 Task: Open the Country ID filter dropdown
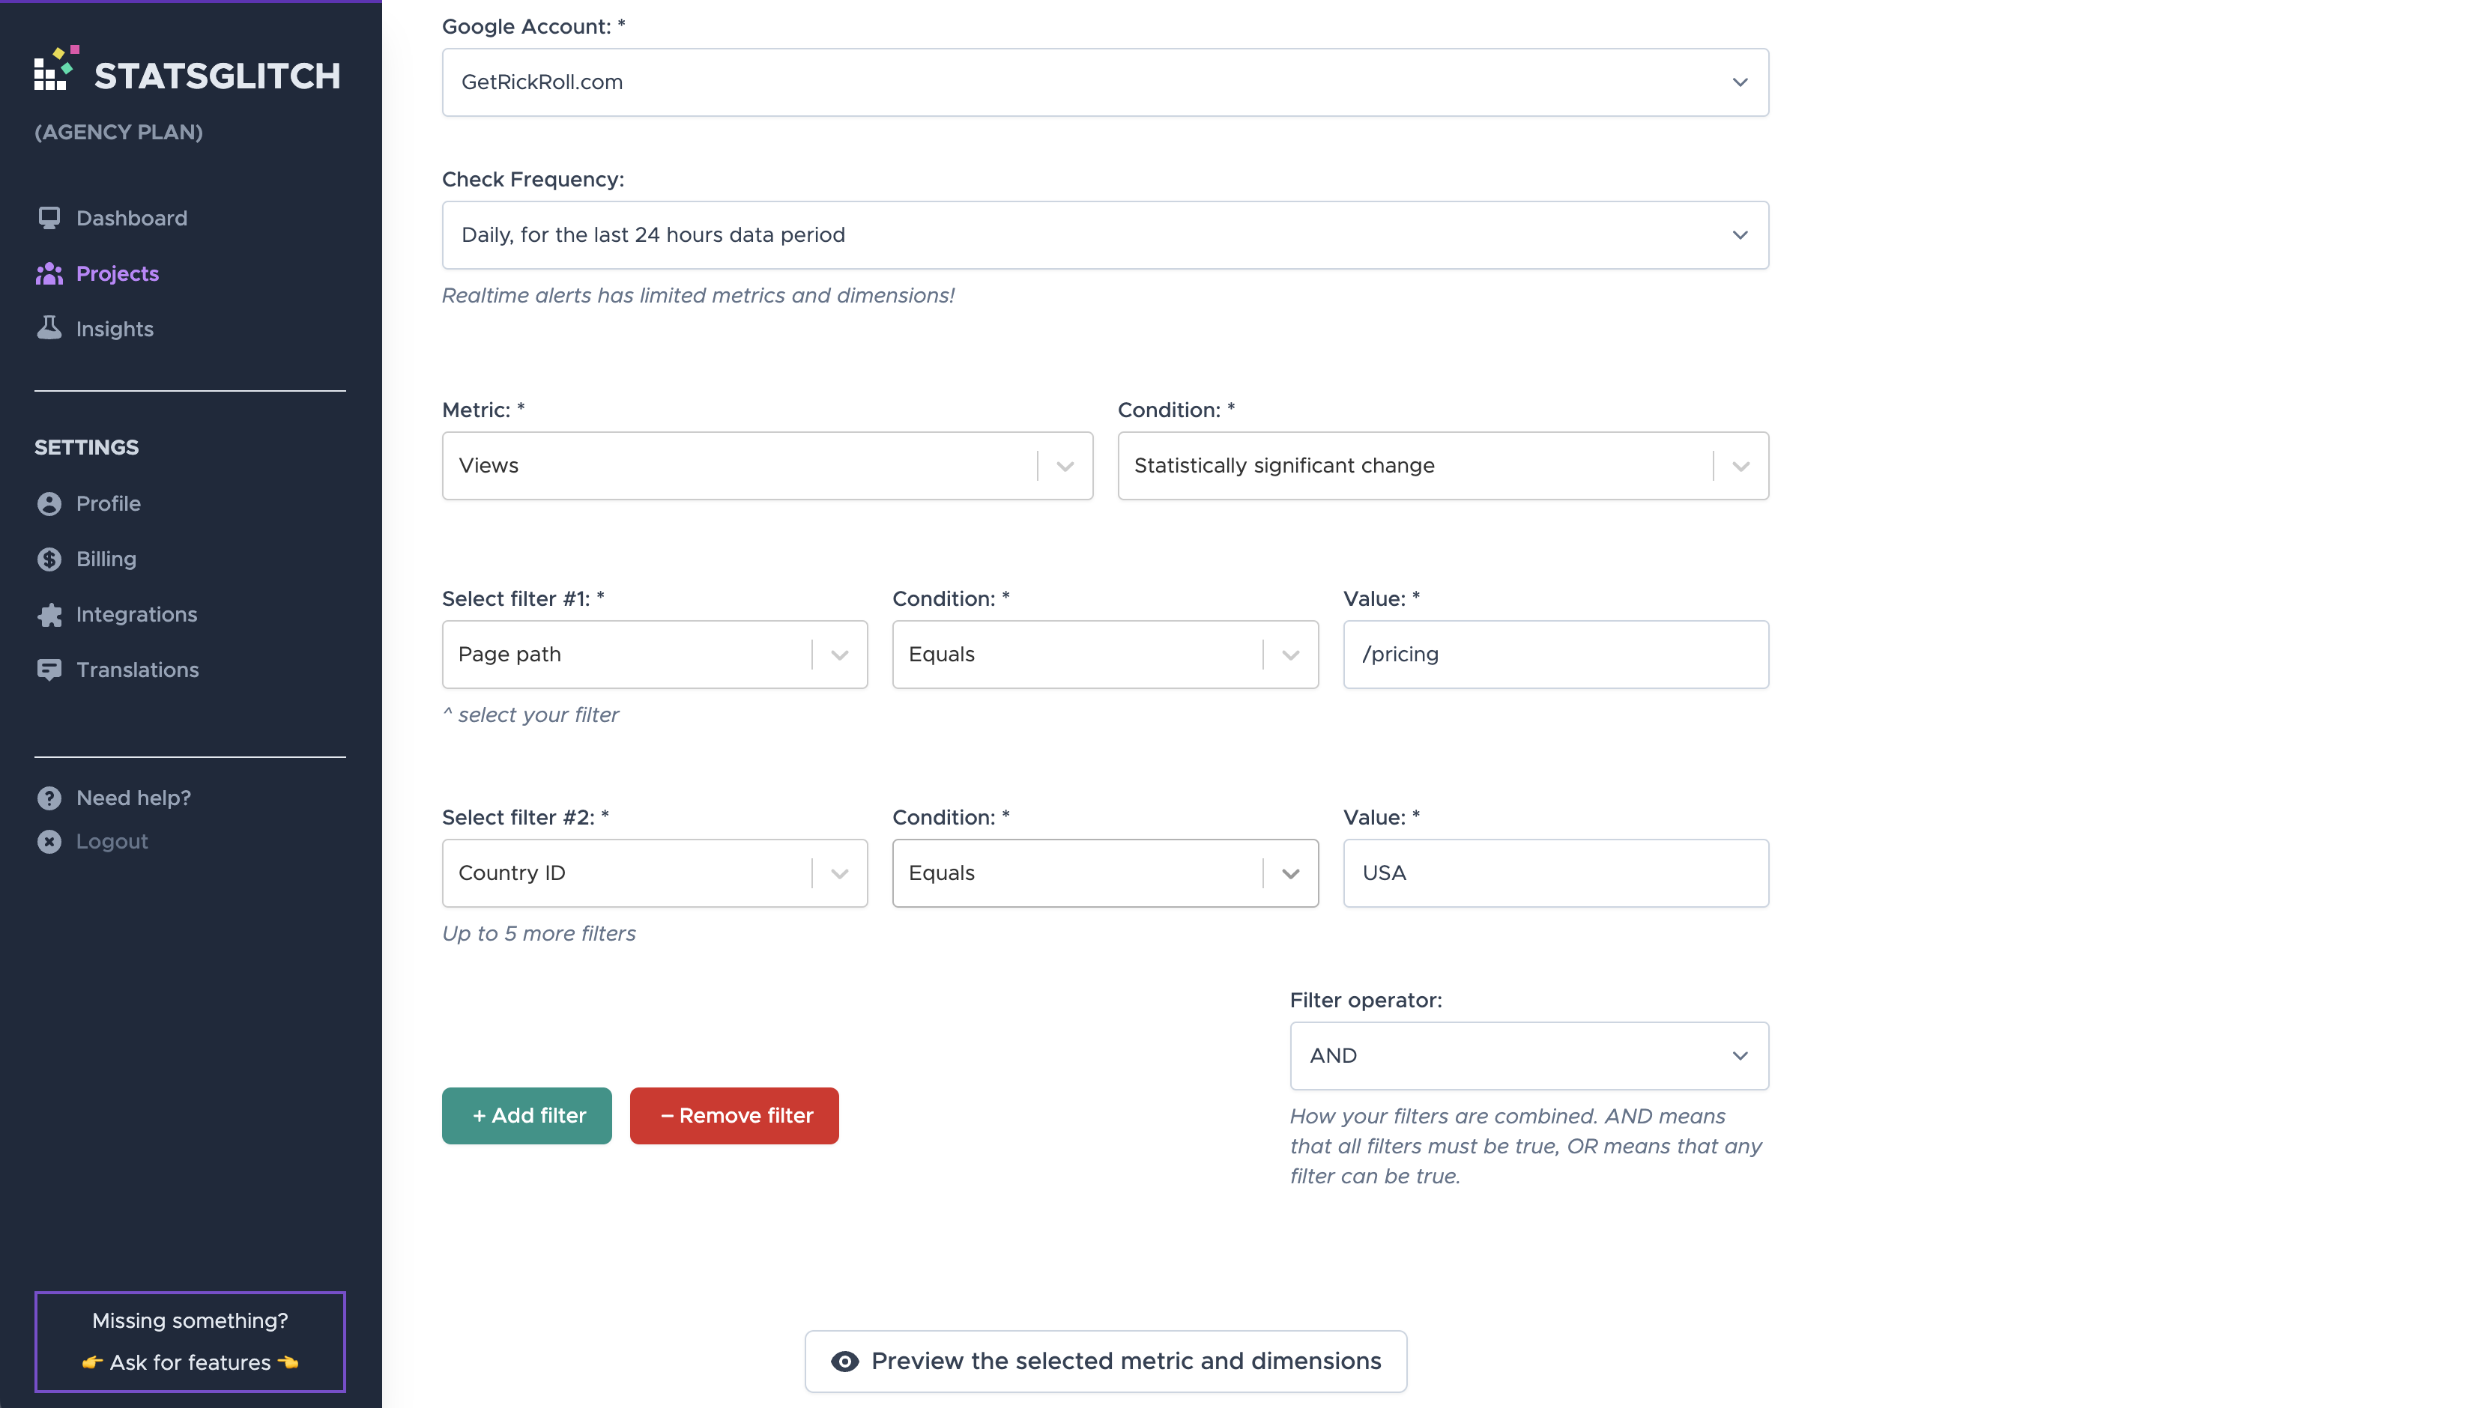coord(654,873)
